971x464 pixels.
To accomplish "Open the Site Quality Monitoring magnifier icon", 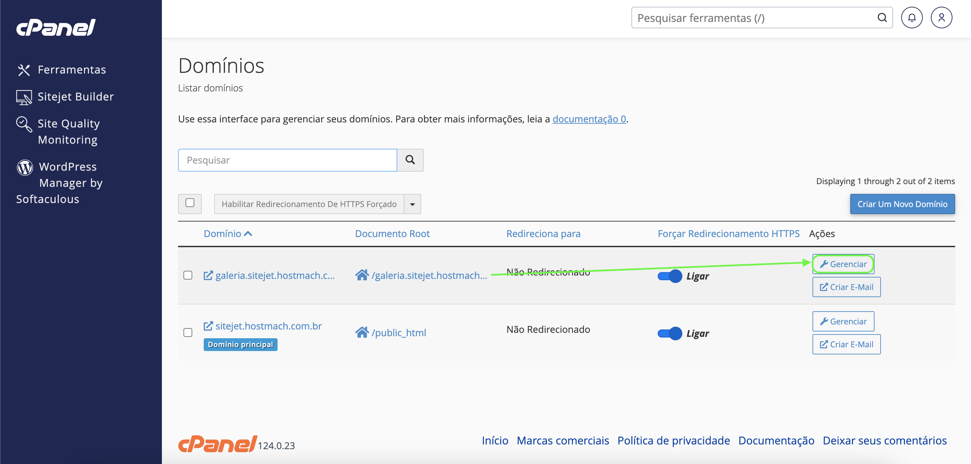I will pyautogui.click(x=24, y=124).
